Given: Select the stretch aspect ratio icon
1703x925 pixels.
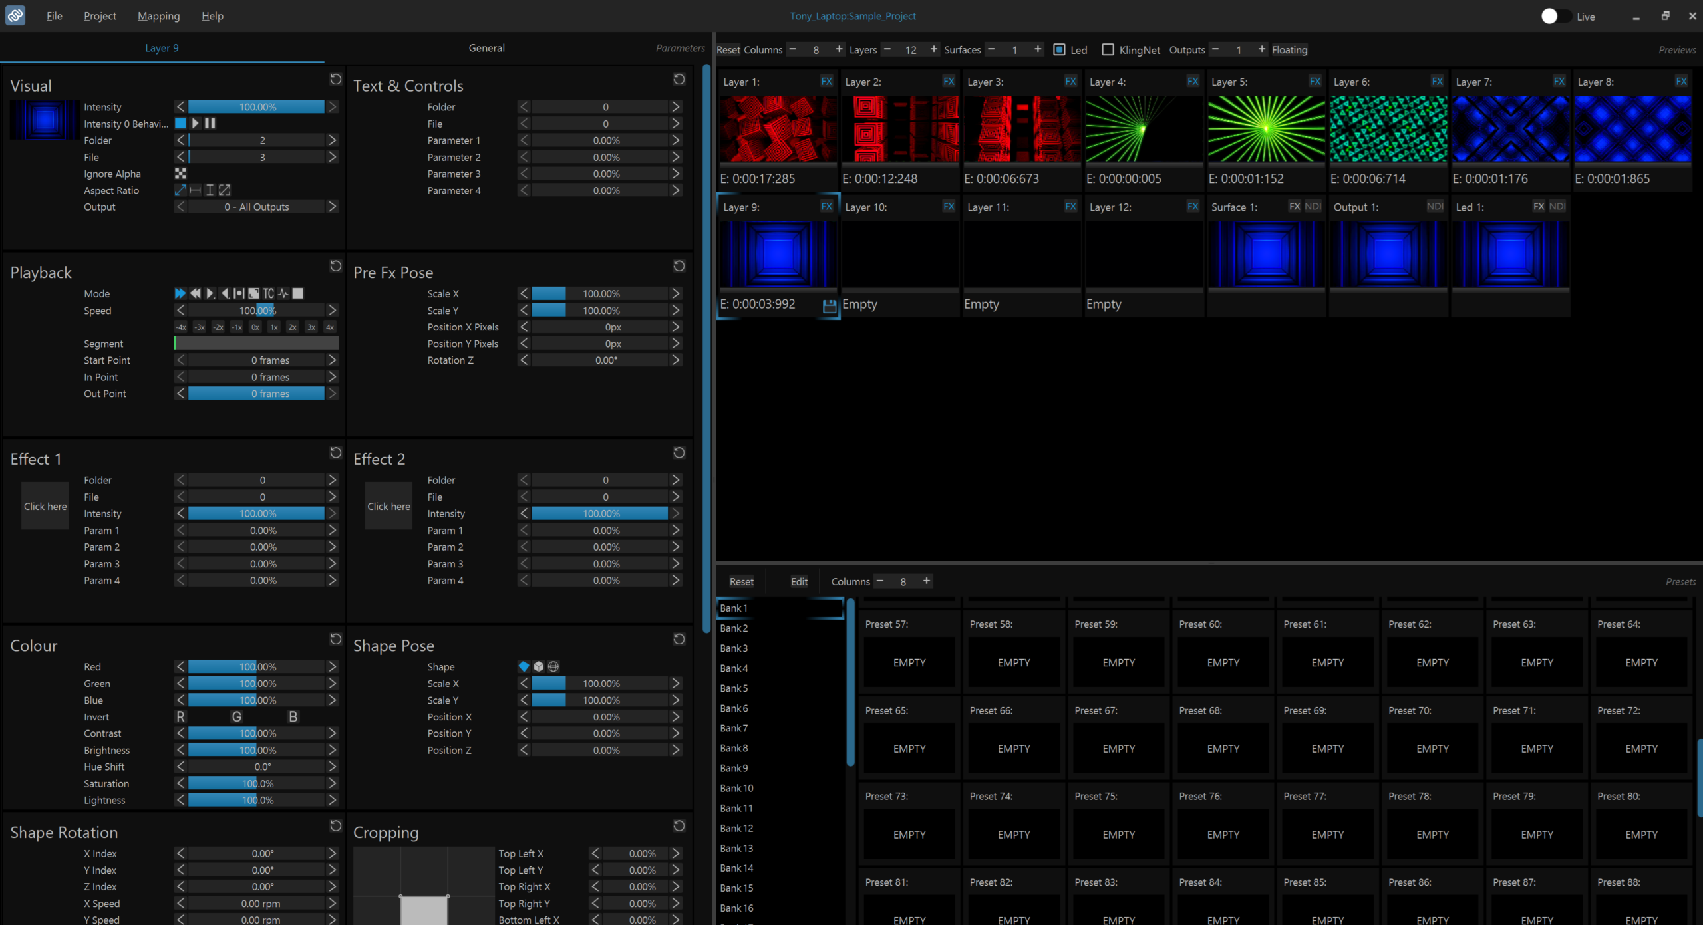Looking at the screenshot, I should (x=225, y=190).
